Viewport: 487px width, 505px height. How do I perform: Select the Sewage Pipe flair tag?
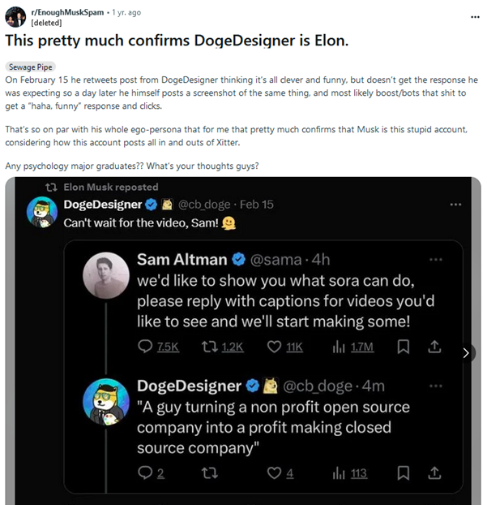29,67
